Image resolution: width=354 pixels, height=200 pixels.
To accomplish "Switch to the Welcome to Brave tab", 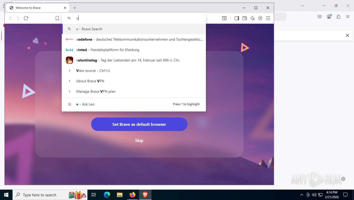I will point(38,8).
